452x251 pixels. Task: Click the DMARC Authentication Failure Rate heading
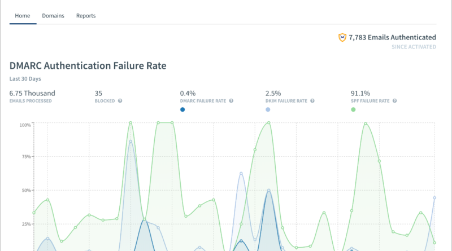click(x=88, y=65)
